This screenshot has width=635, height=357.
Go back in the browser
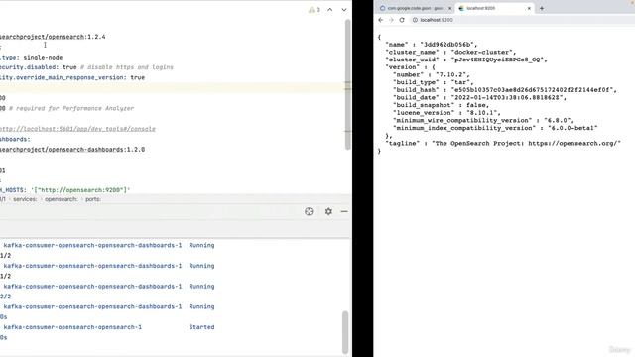(x=381, y=20)
